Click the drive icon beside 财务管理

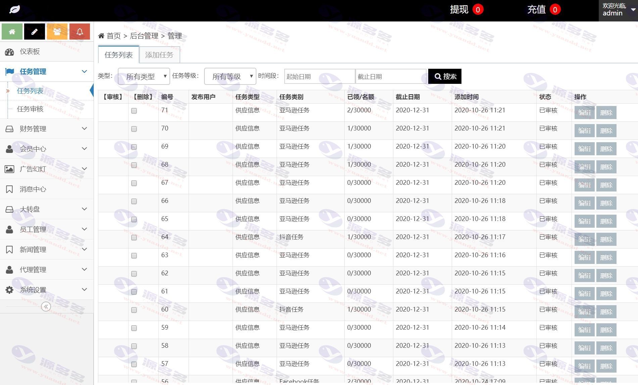(x=9, y=129)
